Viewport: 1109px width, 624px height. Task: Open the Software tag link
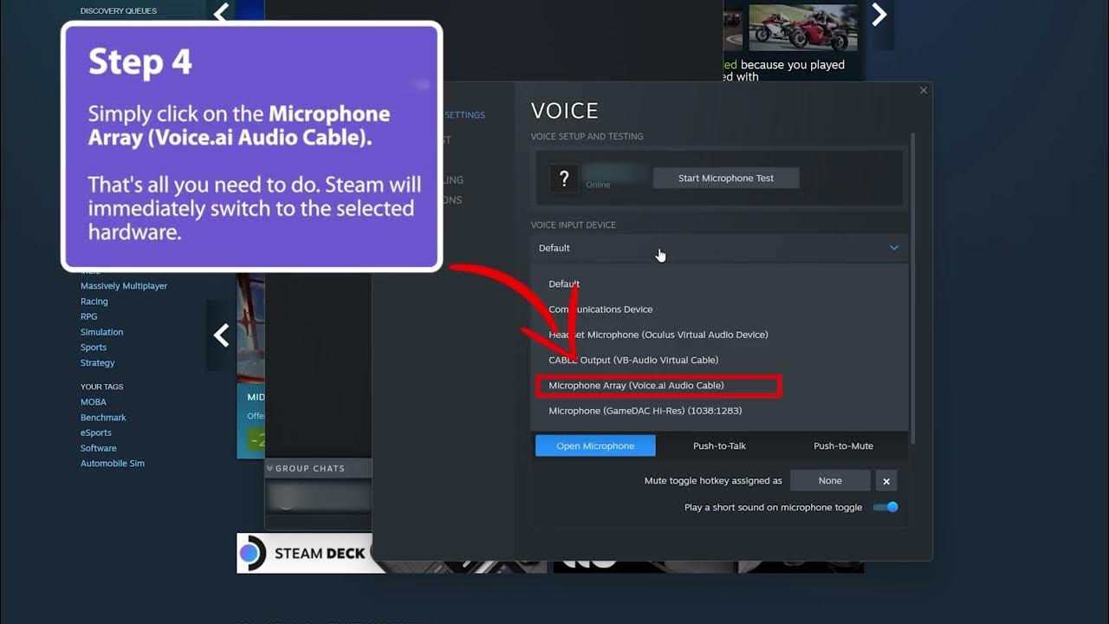coord(99,448)
